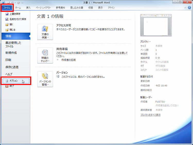Click the author name FUJITSU

pos(160,102)
